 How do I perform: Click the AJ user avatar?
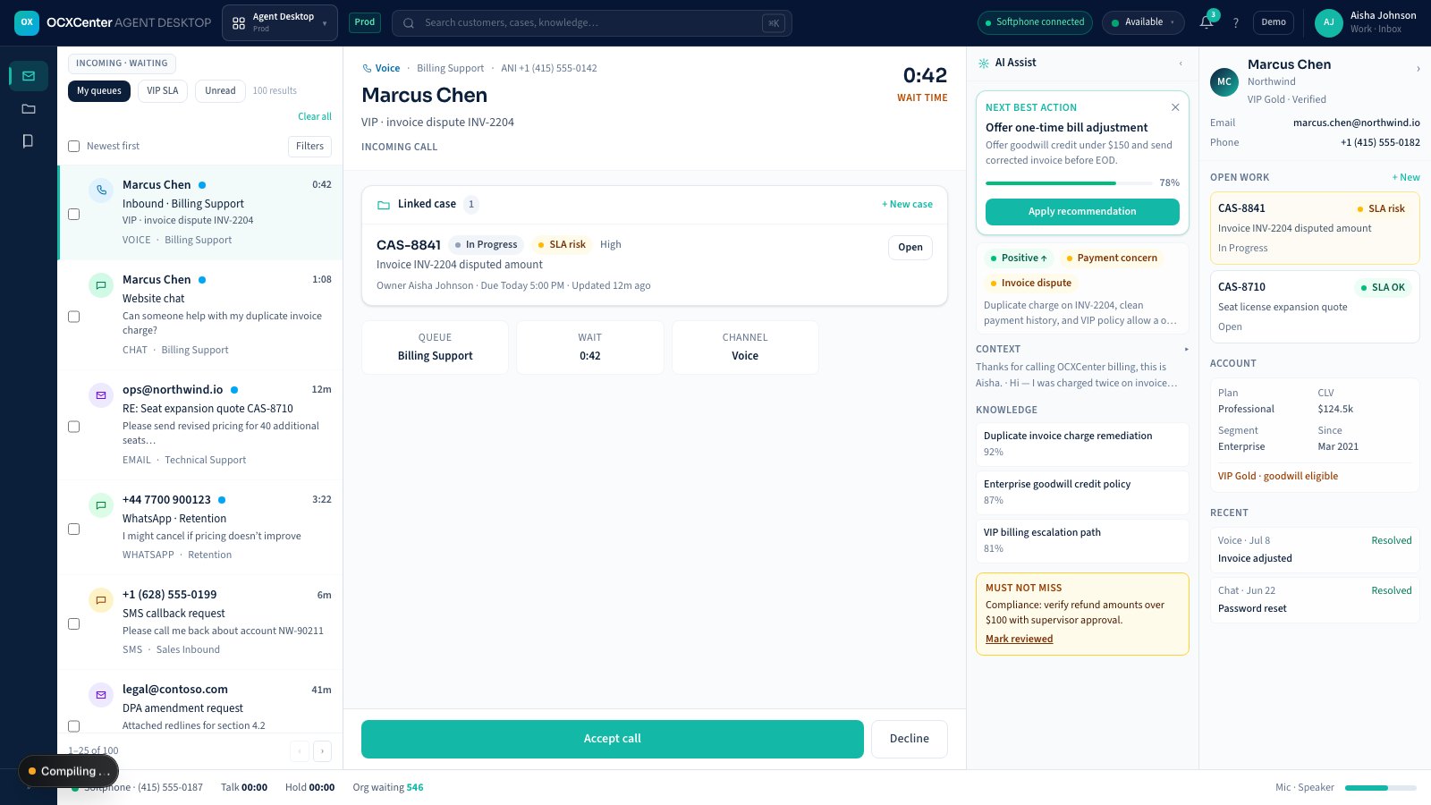pyautogui.click(x=1329, y=22)
